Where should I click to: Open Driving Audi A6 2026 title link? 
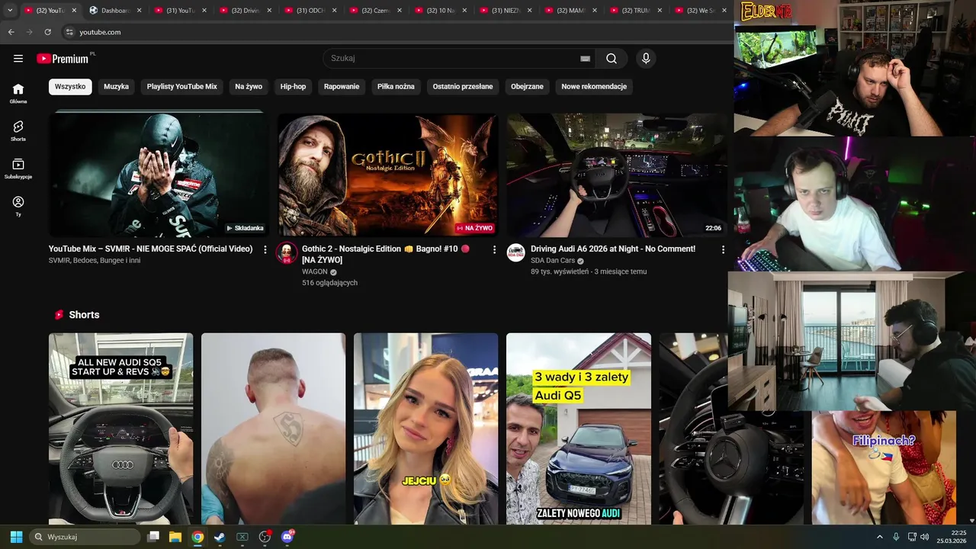coord(613,249)
